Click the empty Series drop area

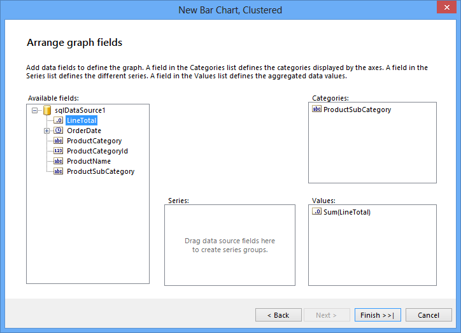click(230, 245)
